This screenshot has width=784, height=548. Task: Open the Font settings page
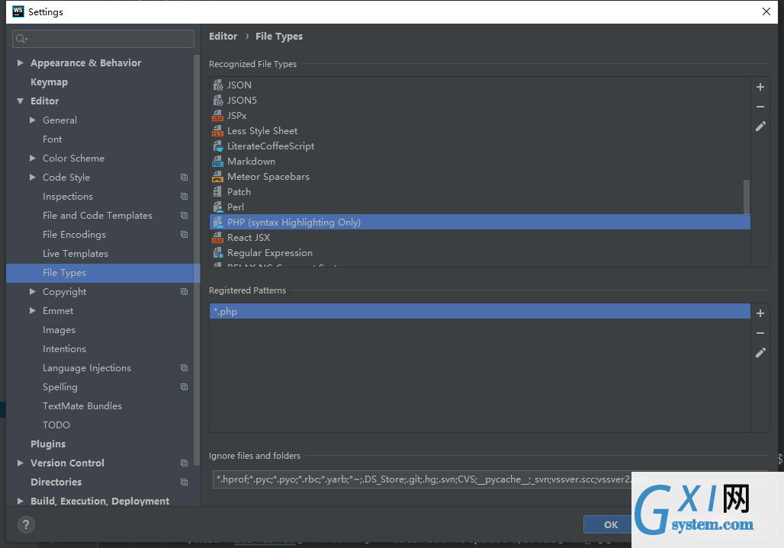[53, 139]
